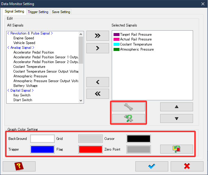Screen dimensions: 208x175
Task: Select Accelerator Pedal Position Sensor 1 Output
Action: [x=46, y=57]
